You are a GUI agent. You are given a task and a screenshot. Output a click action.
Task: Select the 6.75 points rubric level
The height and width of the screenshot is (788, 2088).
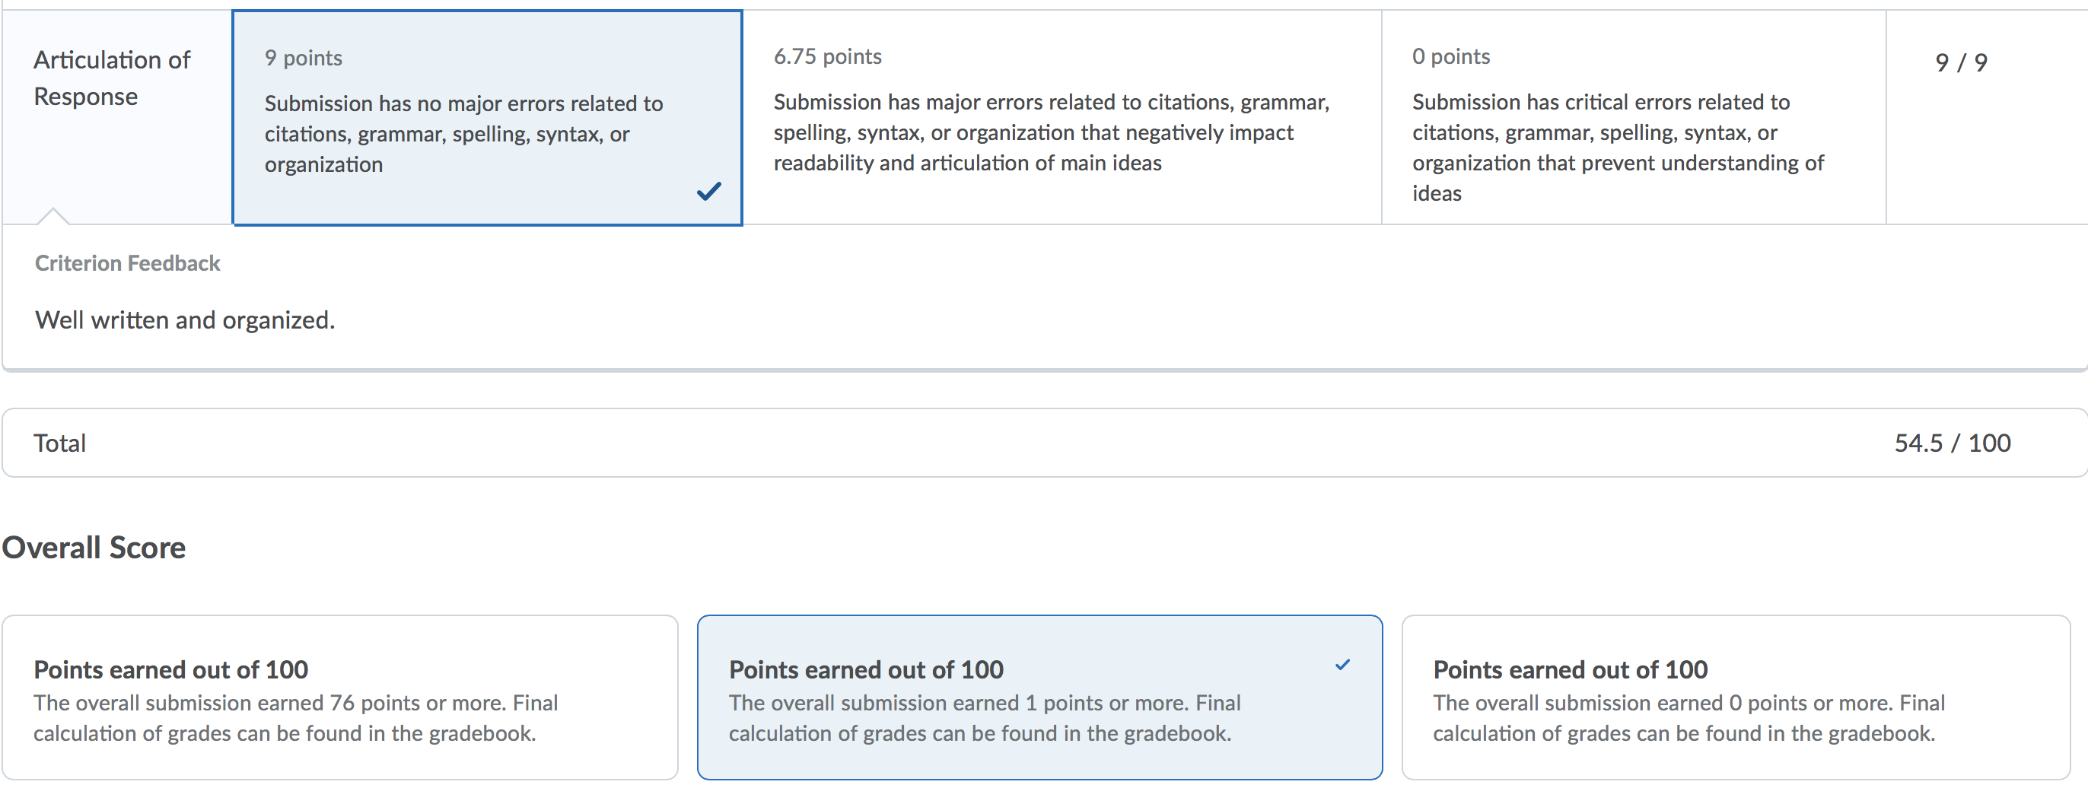pos(1062,117)
